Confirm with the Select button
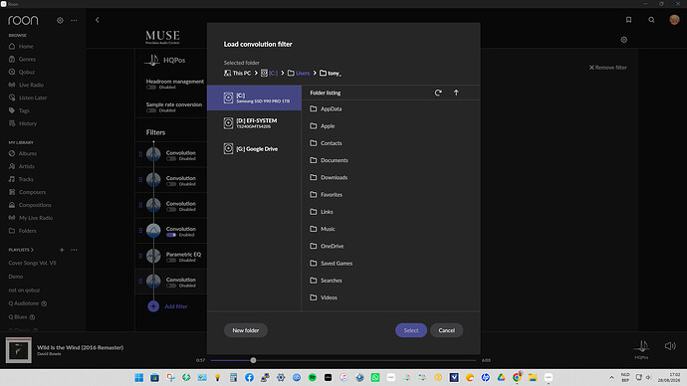The height and width of the screenshot is (386, 687). [x=411, y=330]
